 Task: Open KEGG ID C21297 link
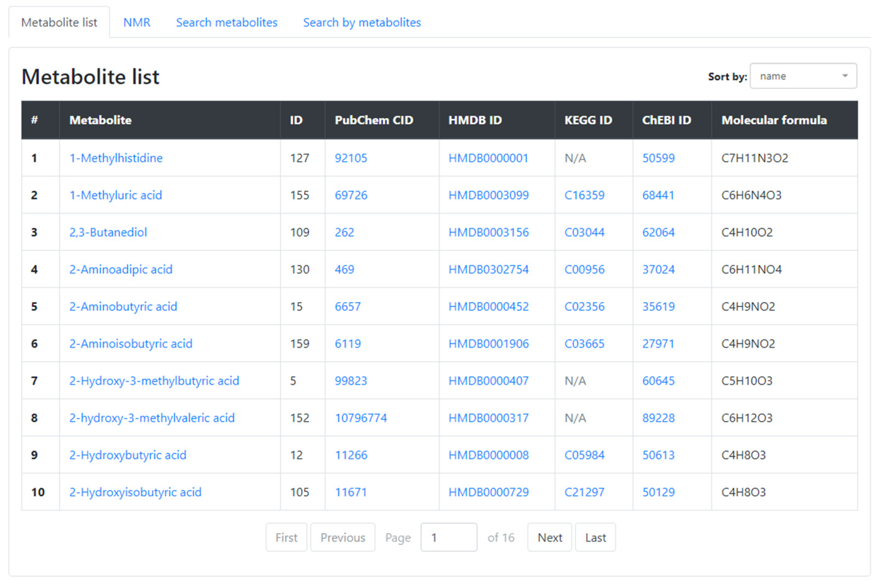585,492
